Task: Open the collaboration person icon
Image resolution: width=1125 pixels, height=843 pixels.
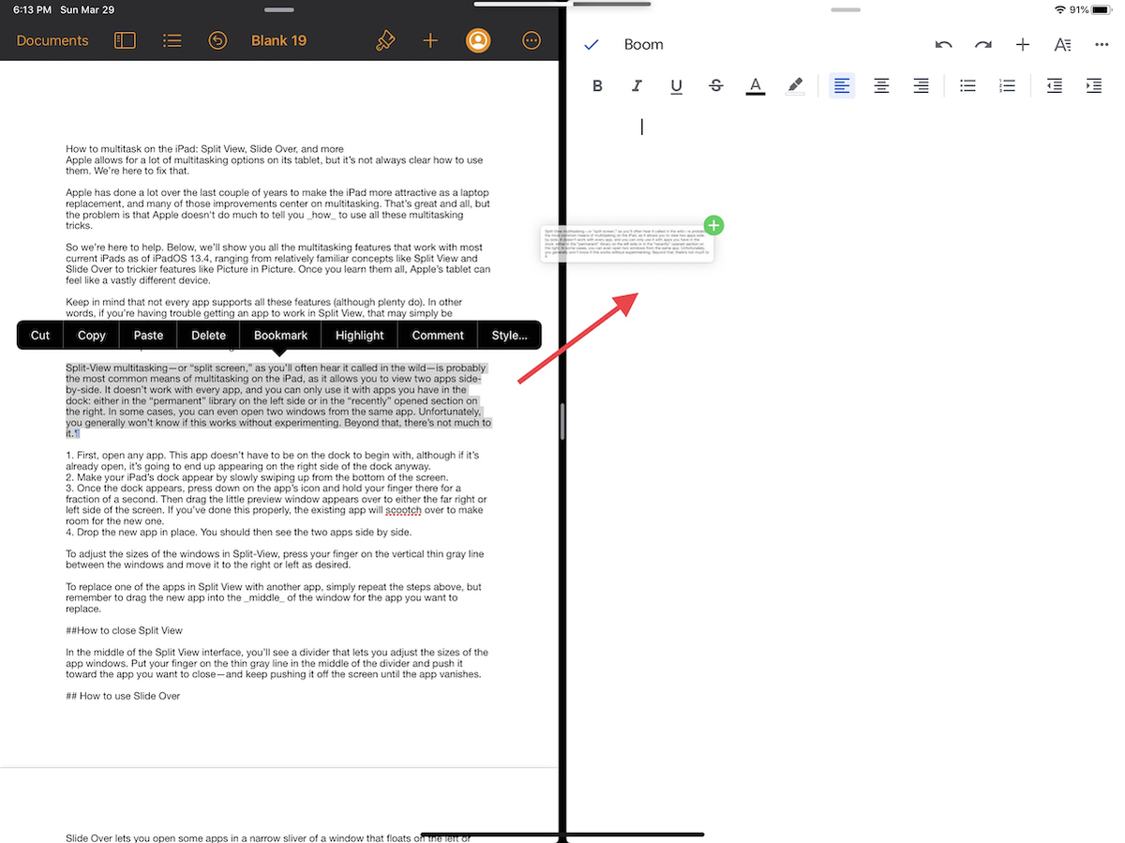Action: [478, 40]
